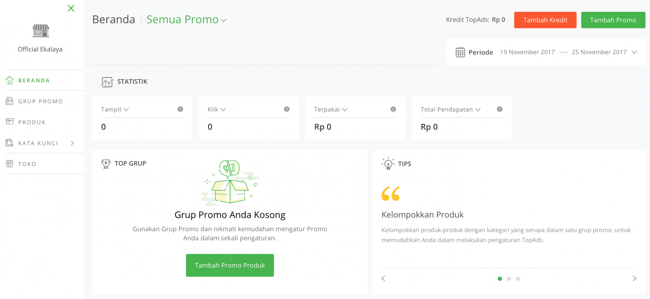Show next tip with right arrow
Viewport: 650px width, 299px height.
tap(634, 278)
